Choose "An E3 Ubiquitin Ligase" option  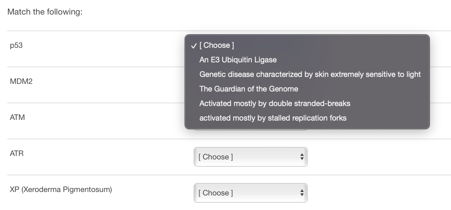point(238,60)
